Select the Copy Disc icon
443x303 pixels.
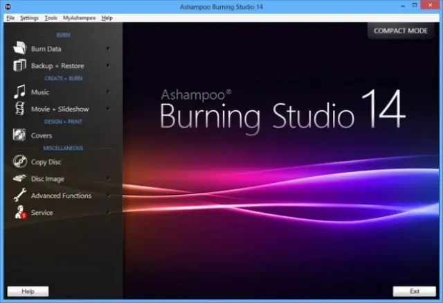[19, 162]
